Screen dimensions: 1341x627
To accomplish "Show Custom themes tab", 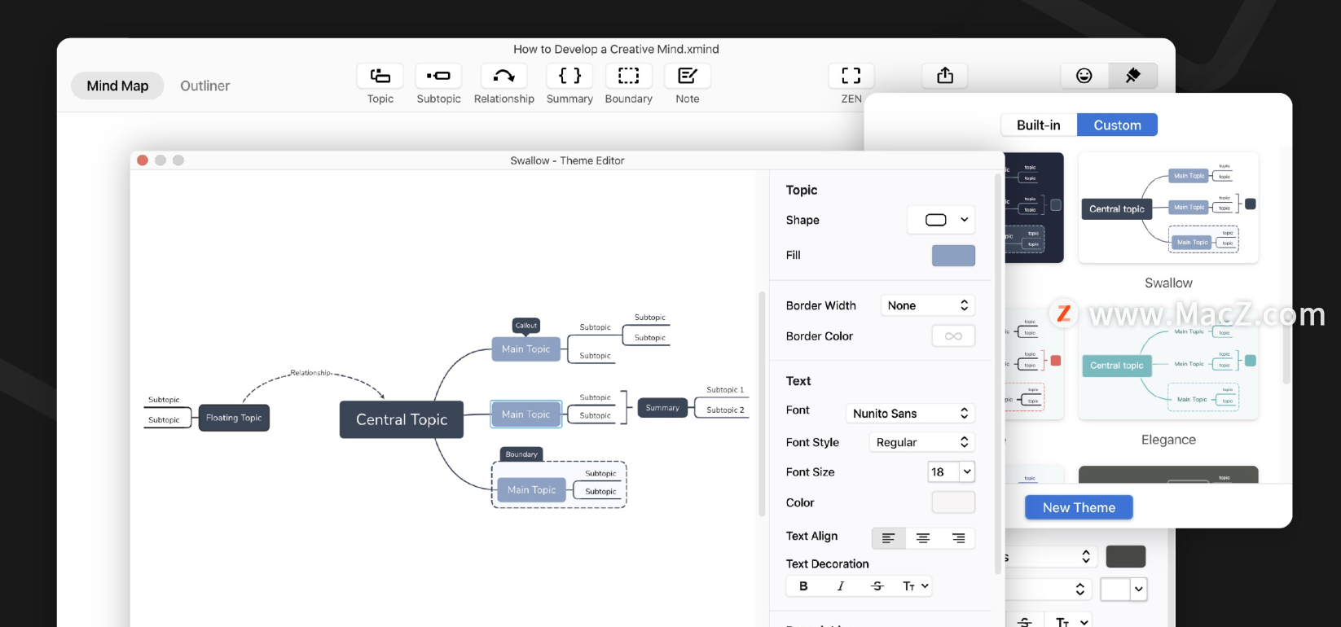I will 1117,125.
